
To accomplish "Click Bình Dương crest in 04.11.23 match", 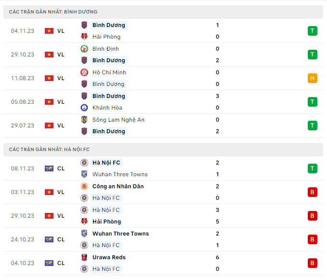I will [84, 25].
